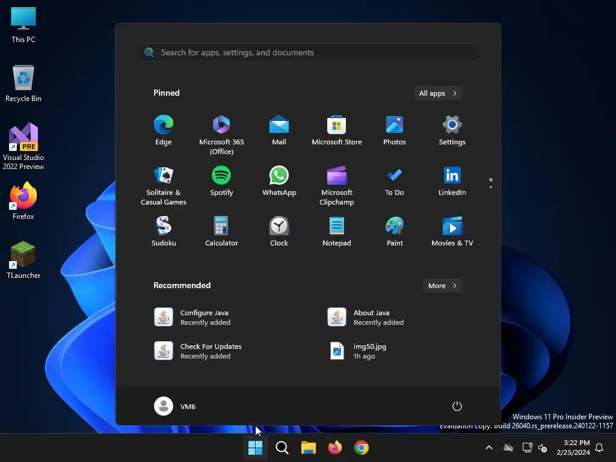Viewport: 616px width, 462px height.
Task: Launch LinkedIn
Action: click(452, 181)
